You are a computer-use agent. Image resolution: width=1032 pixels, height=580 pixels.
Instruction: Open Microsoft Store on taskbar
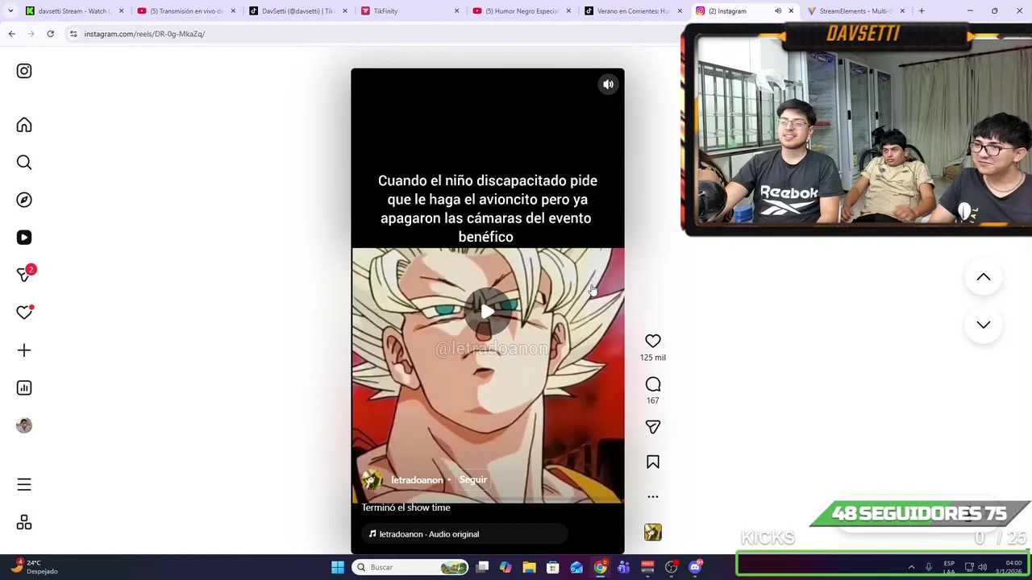coord(553,567)
